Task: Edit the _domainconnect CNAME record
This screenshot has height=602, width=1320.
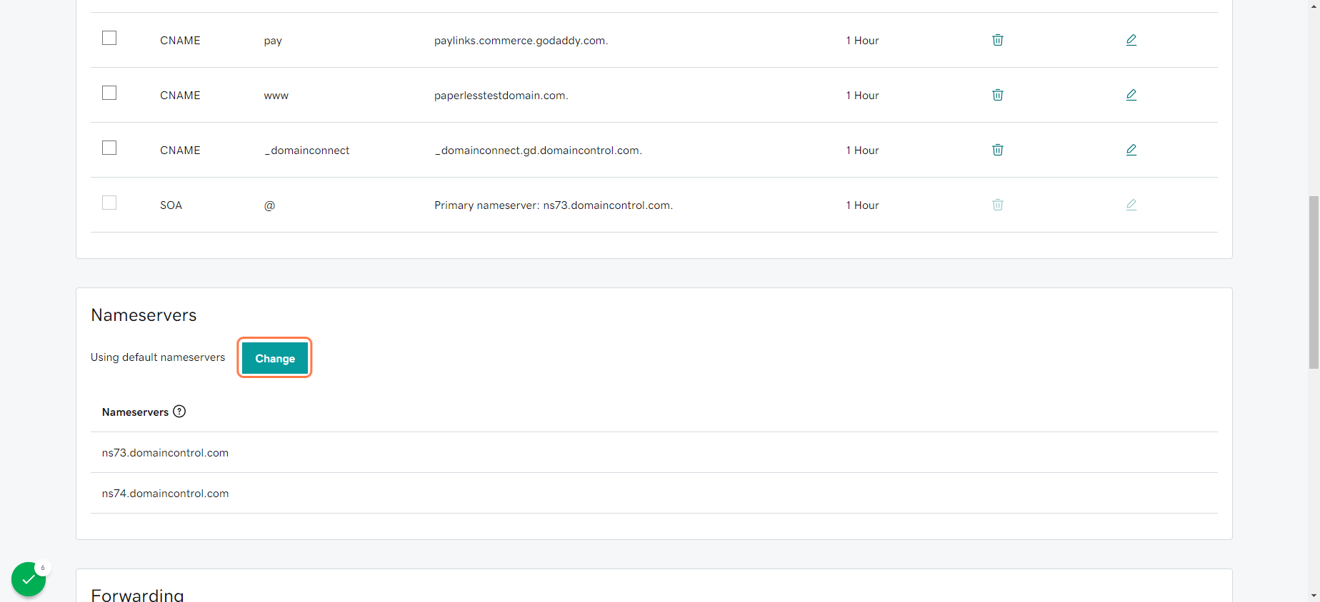Action: (x=1131, y=150)
